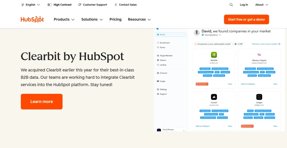Click the person icon beside Contact Sales
This screenshot has width=287, height=148.
tap(116, 5)
